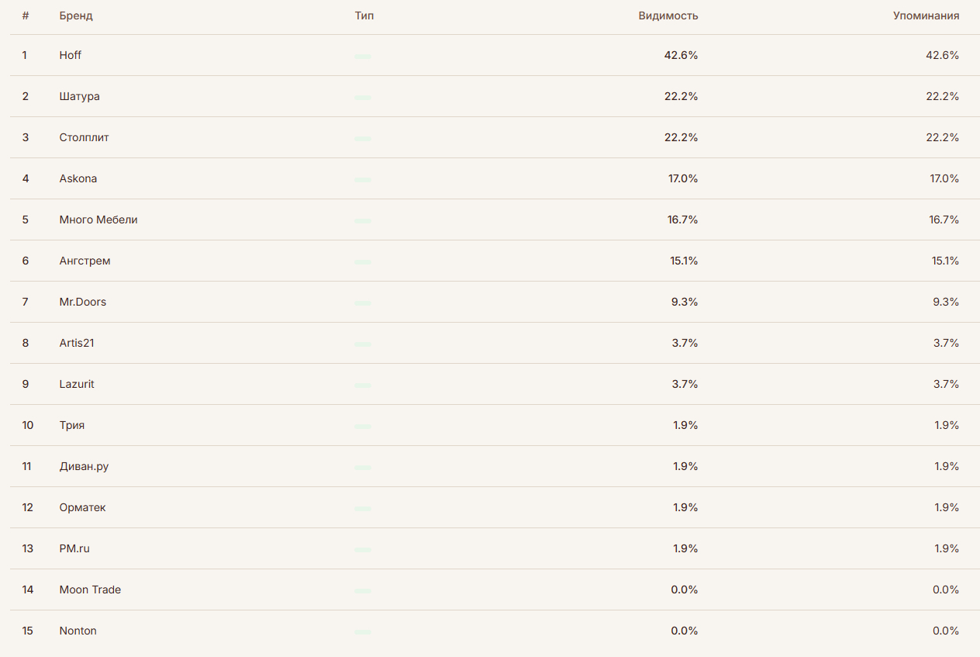Screen dimensions: 980x657
Task: Select the Шатура brand row
Action: tap(79, 96)
